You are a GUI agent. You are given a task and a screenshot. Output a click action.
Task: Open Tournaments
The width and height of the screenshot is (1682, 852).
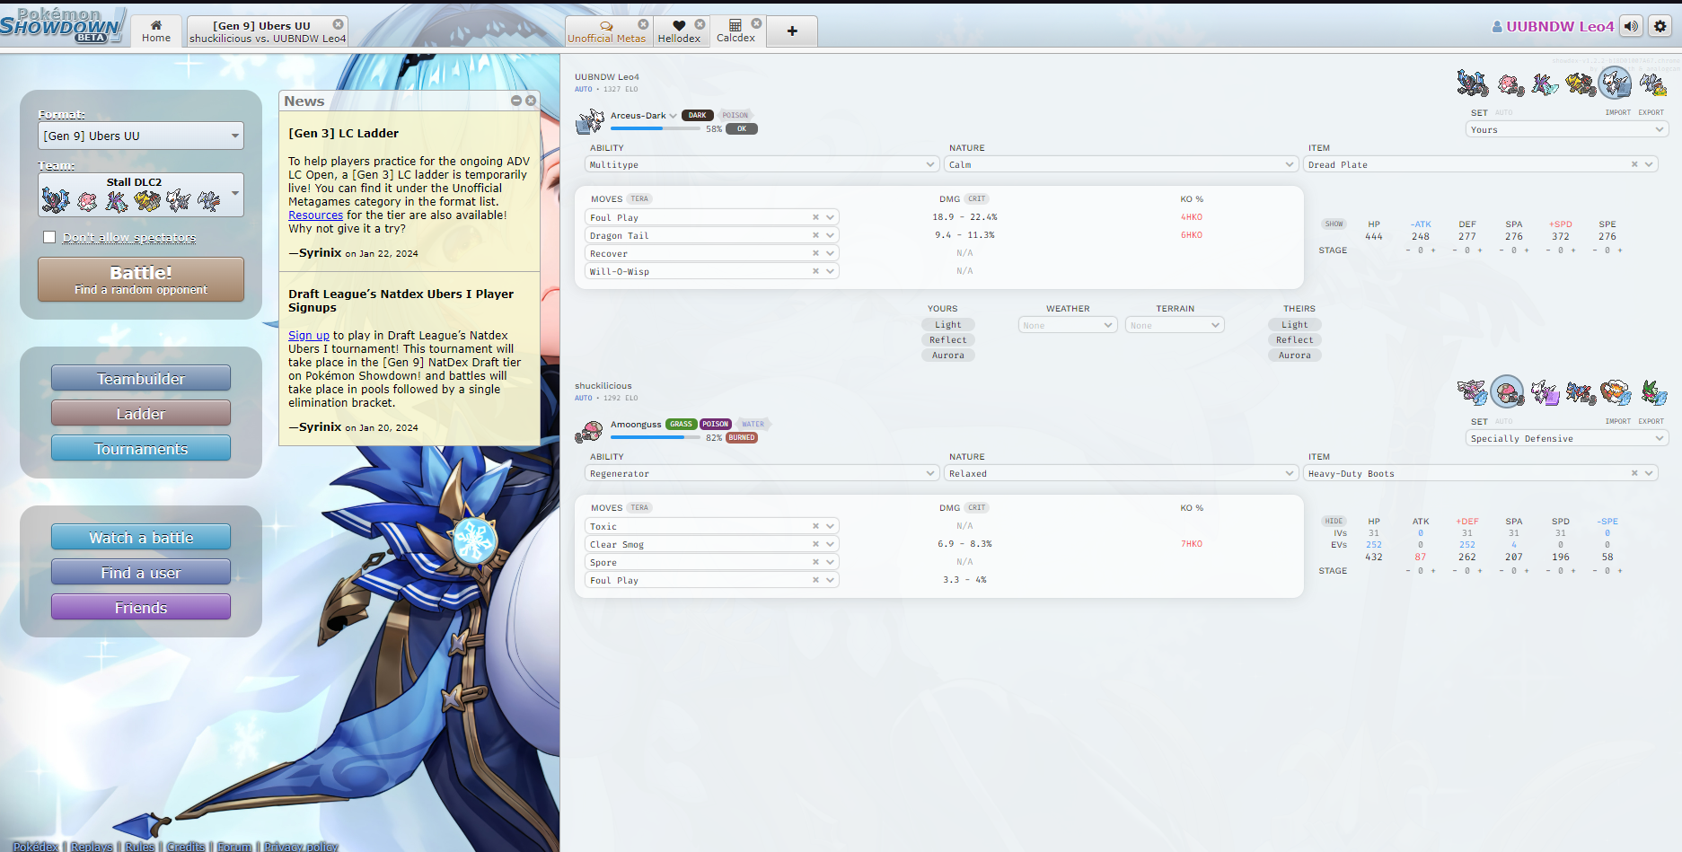coord(141,449)
